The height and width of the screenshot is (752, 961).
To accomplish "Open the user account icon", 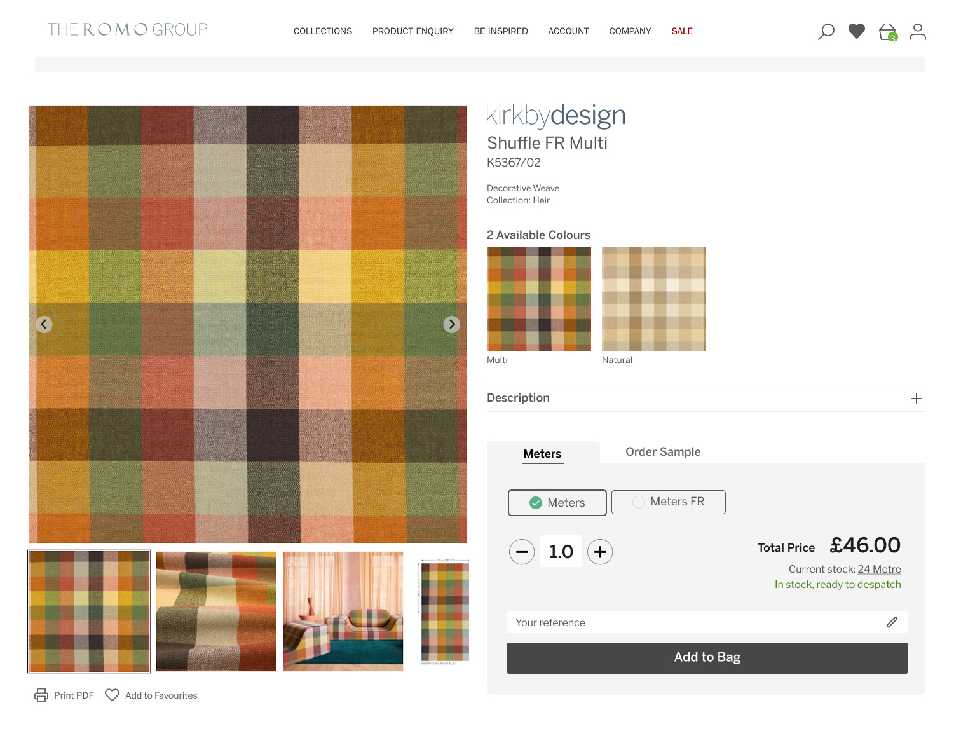I will (917, 31).
